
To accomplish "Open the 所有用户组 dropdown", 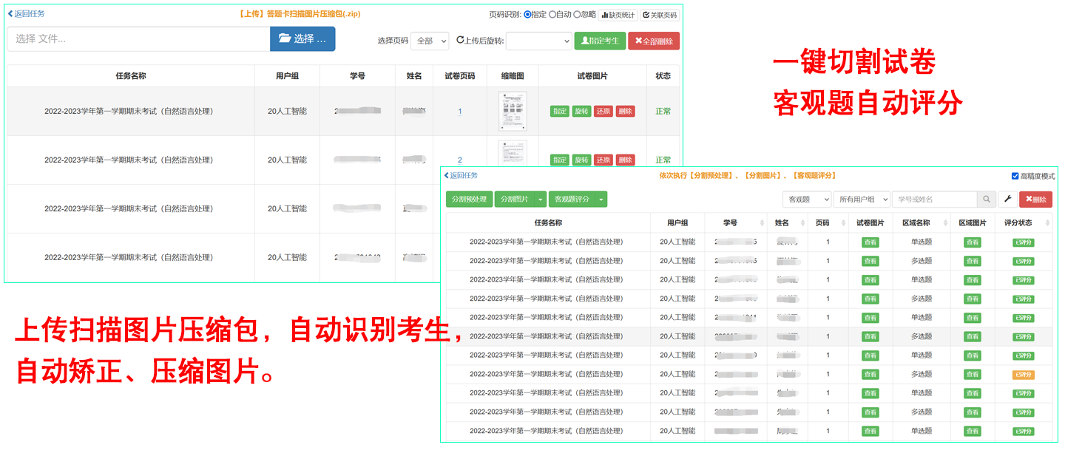I will click(861, 200).
